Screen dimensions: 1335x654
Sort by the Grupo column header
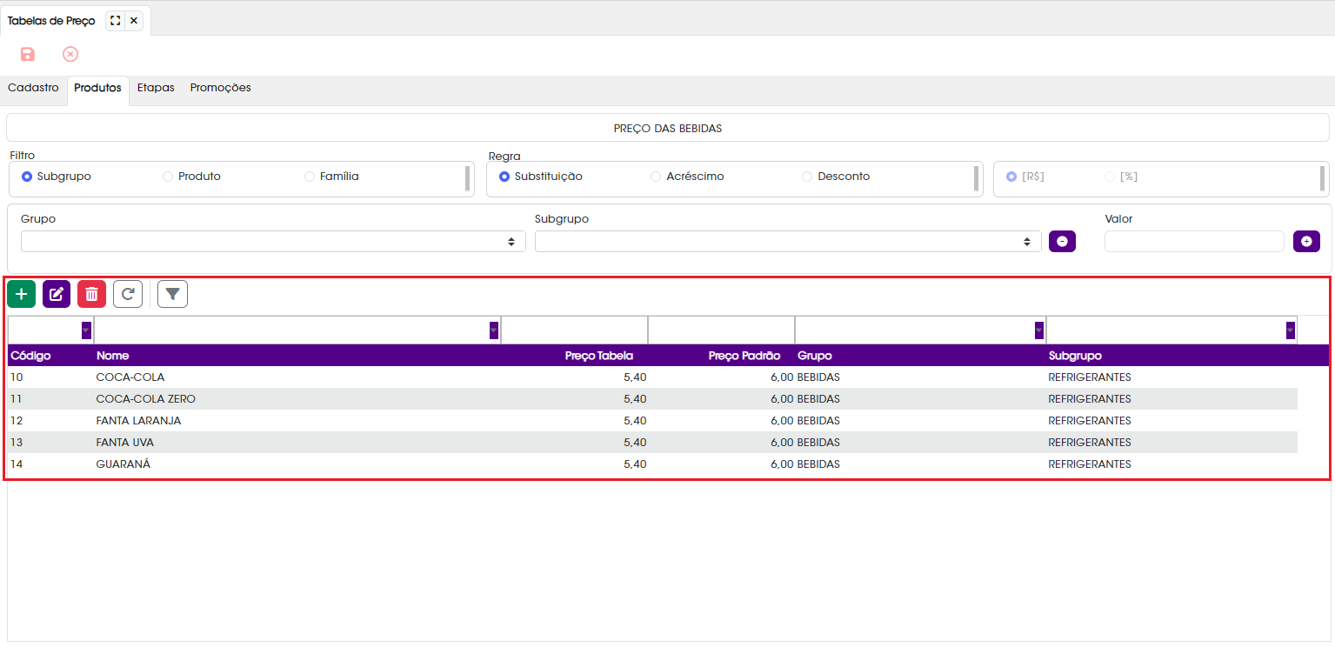click(x=815, y=356)
